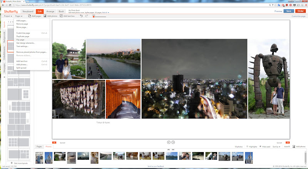Click the first castle thumbnail in tray

tap(49, 157)
